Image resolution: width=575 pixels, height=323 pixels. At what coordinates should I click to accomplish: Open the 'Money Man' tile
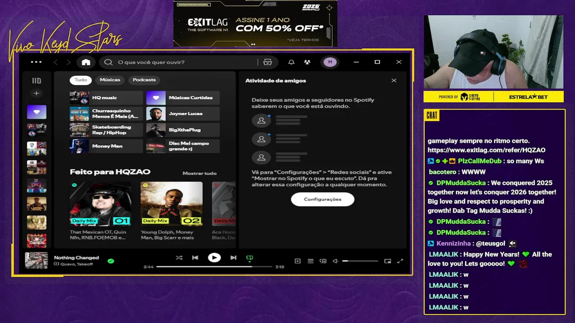pos(106,146)
